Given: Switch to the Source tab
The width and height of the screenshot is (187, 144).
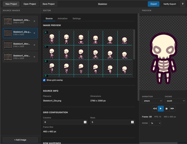Looking at the screenshot, I should click(49, 18).
